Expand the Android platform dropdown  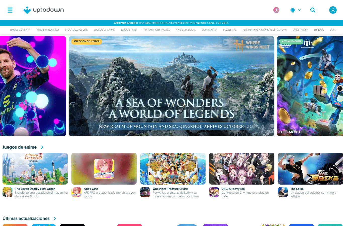click(x=296, y=10)
